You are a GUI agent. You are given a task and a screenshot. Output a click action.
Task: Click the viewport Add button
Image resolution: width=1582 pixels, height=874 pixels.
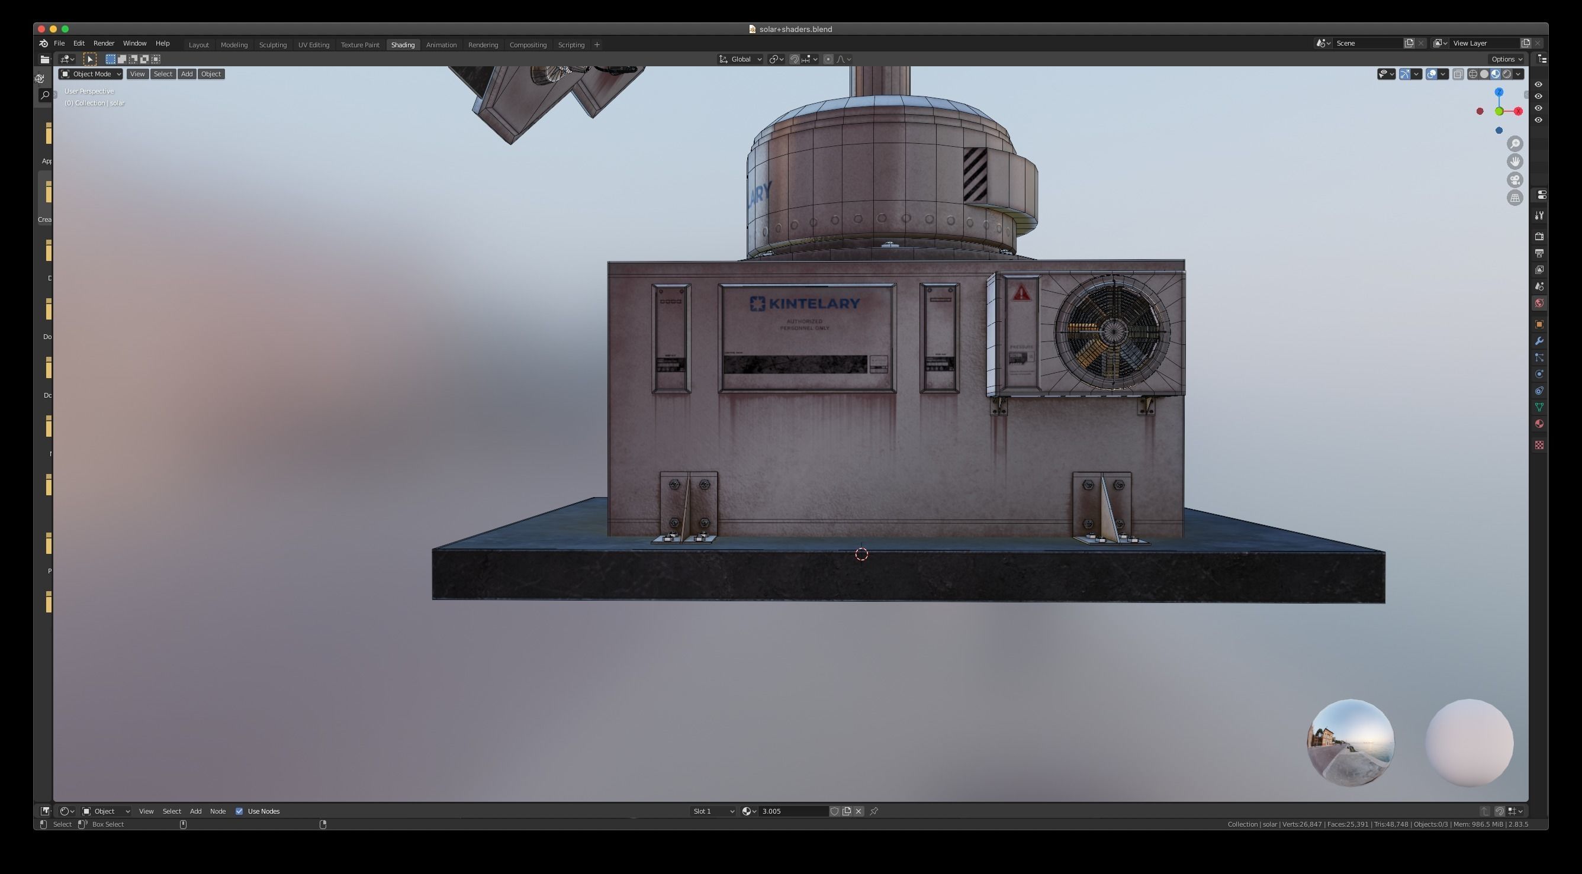tap(187, 75)
